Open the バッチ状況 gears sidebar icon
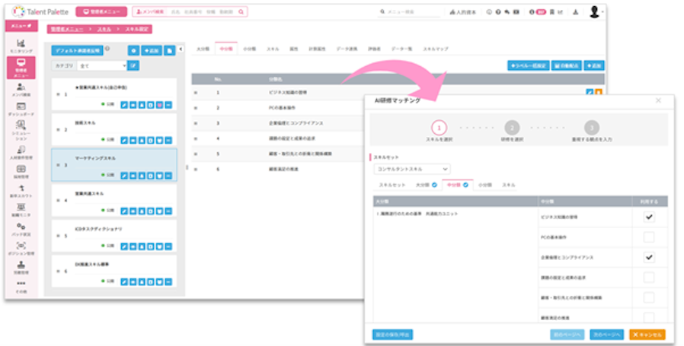 tap(21, 226)
